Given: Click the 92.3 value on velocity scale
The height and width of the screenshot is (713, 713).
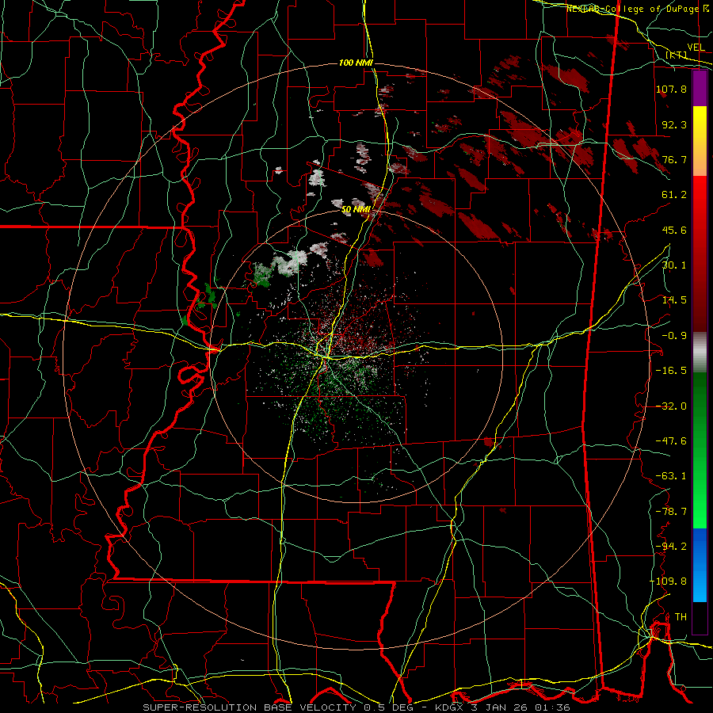Looking at the screenshot, I should 674,124.
